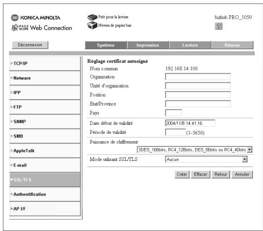
Task: Click the scanner ready status icon
Action: [x=92, y=17]
